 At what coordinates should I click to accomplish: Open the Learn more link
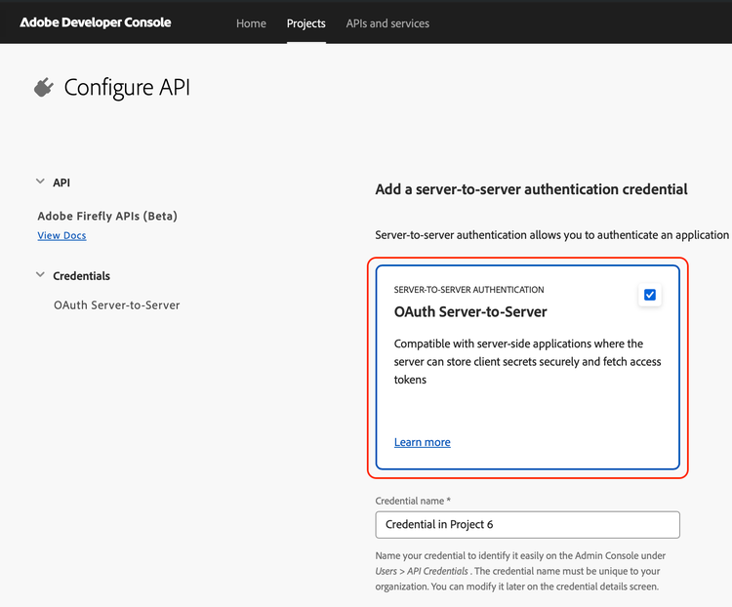coord(423,442)
